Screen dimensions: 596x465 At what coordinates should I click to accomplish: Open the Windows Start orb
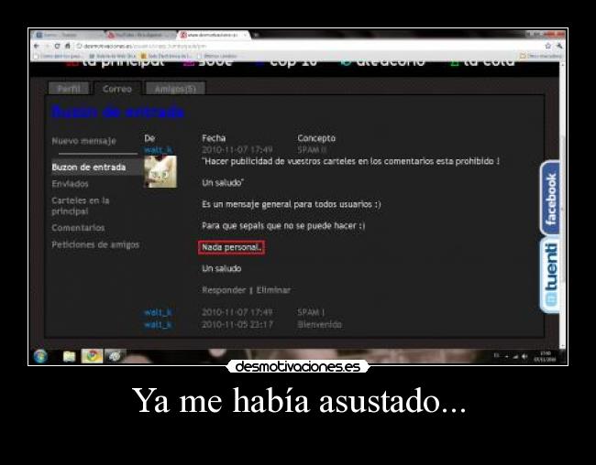coord(40,356)
